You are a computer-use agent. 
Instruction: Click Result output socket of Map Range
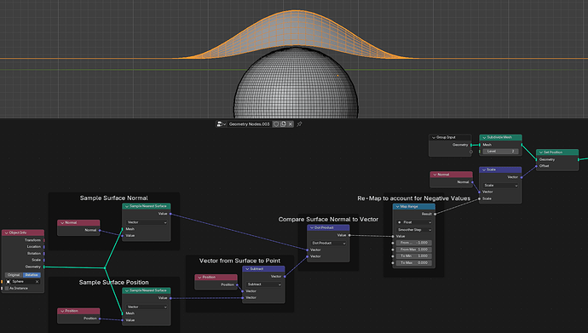click(x=435, y=215)
